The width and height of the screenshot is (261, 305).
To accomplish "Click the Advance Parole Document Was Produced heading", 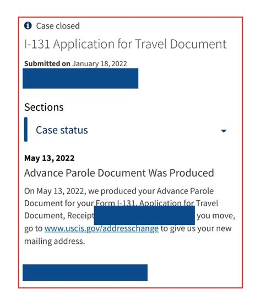I will [x=119, y=173].
